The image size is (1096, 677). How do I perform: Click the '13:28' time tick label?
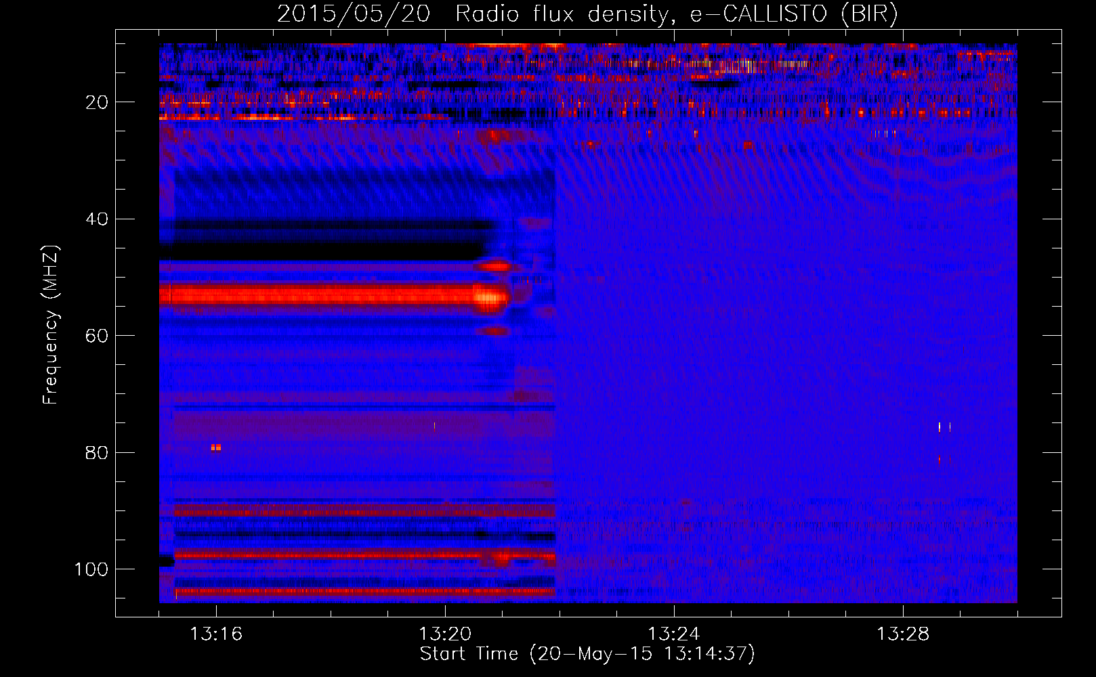(x=903, y=634)
